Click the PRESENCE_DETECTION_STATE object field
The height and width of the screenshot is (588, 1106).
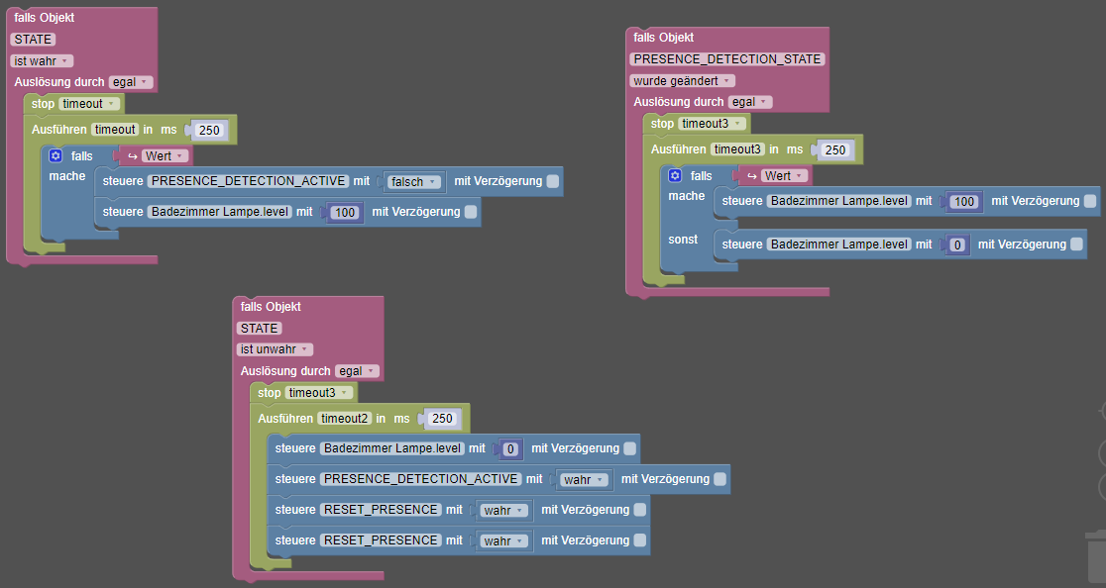pos(727,59)
